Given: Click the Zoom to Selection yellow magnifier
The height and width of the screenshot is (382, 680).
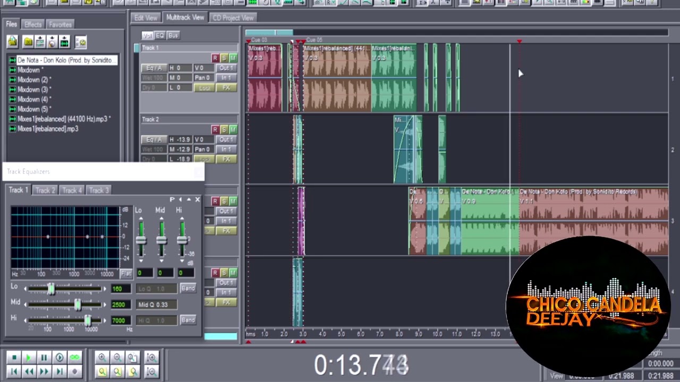Looking at the screenshot, I should pyautogui.click(x=102, y=372).
